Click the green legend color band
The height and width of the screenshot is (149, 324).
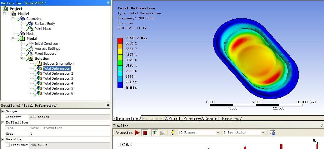120,63
